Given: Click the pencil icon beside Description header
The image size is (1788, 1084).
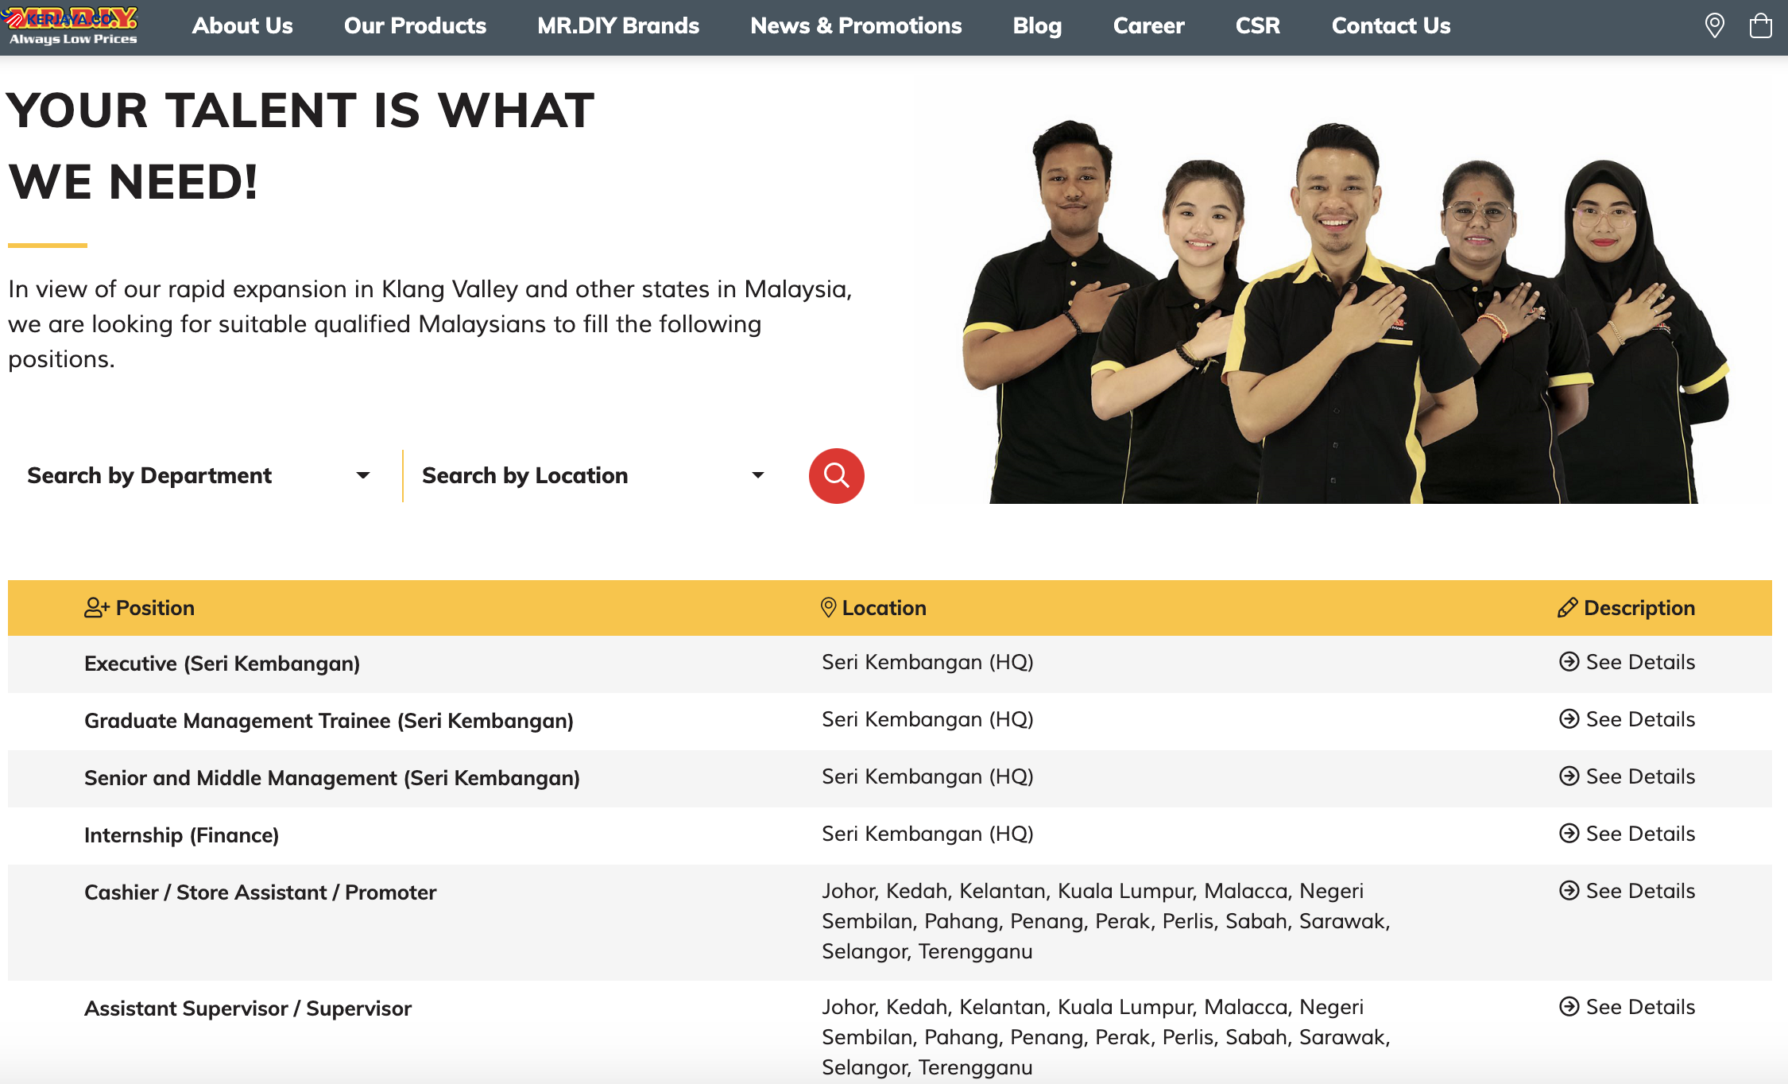Looking at the screenshot, I should coord(1567,608).
